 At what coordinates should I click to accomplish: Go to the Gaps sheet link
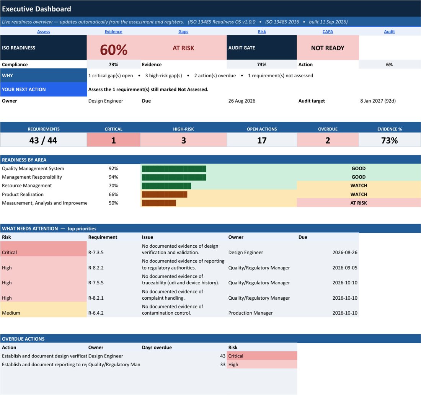tap(183, 32)
